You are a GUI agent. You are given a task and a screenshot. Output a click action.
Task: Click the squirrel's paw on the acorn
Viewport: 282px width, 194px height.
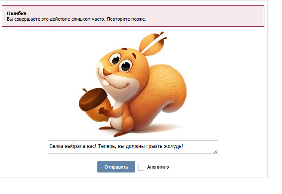click(x=102, y=111)
